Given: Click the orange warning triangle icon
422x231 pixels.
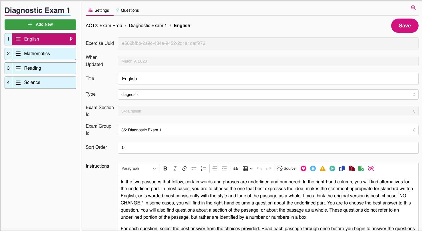Looking at the screenshot, I should 323,168.
